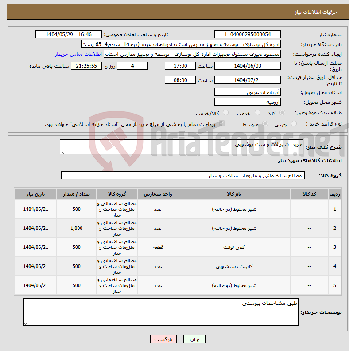This screenshot has height=351, width=349.
Task: Select the کالا radio button
Action: pyautogui.click(x=283, y=113)
